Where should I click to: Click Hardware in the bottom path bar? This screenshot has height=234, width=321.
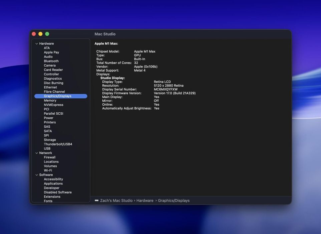point(145,201)
